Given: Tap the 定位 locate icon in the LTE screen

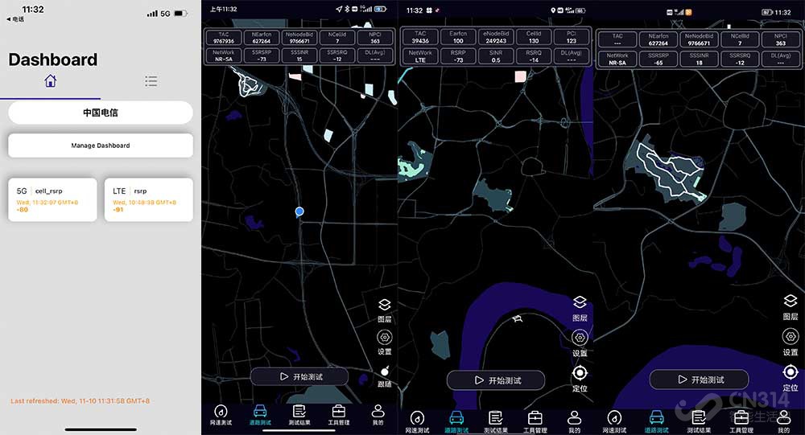Looking at the screenshot, I should [580, 379].
